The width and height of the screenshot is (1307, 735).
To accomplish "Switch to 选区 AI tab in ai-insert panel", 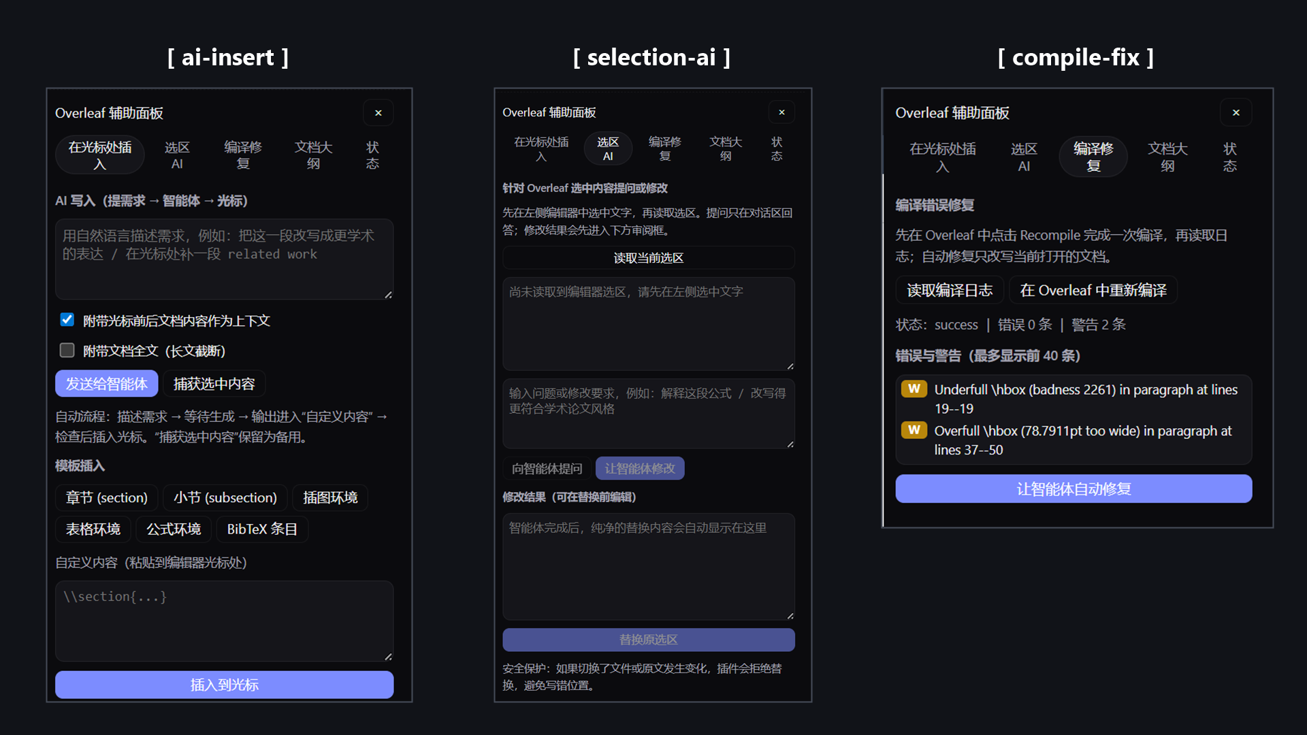I will (177, 155).
